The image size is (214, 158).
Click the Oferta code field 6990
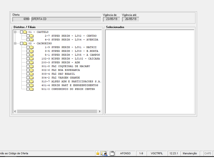pyautogui.click(x=21, y=19)
